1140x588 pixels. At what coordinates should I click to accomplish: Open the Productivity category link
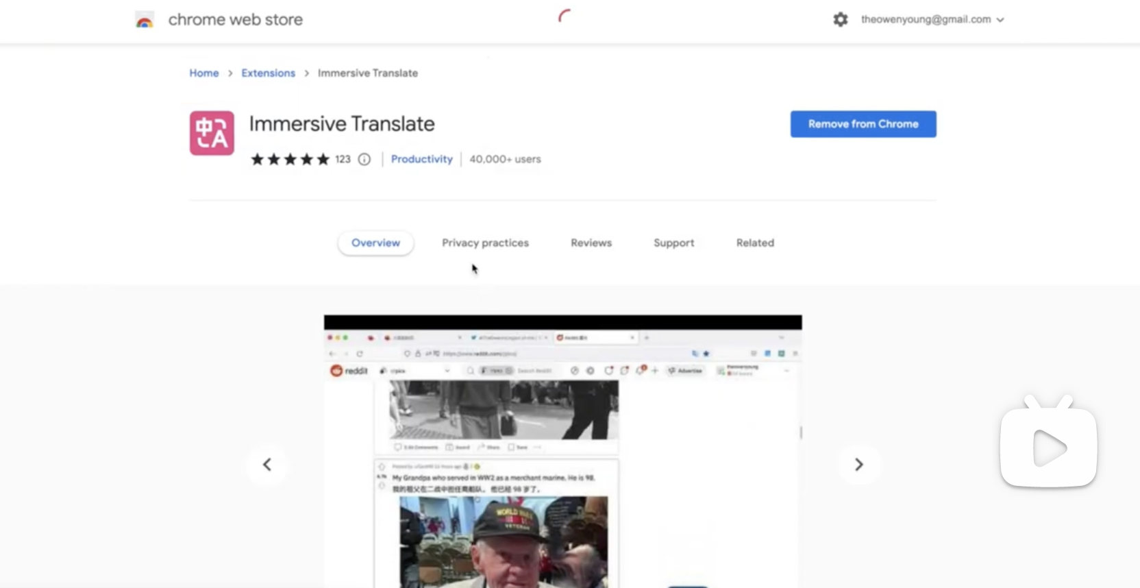pyautogui.click(x=422, y=159)
